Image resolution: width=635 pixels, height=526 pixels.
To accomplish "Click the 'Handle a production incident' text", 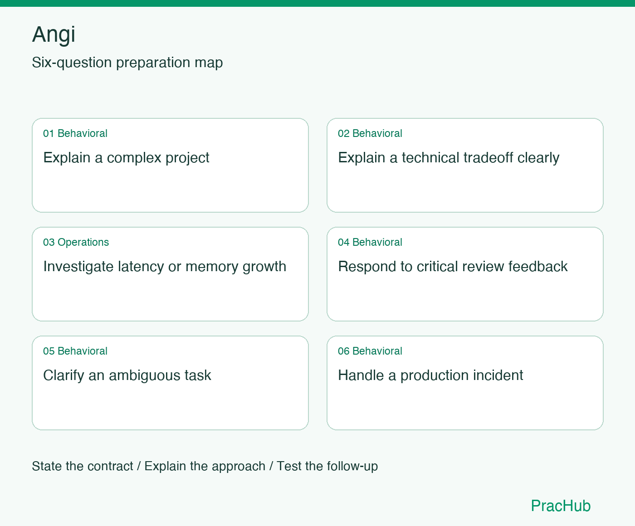I will click(430, 375).
